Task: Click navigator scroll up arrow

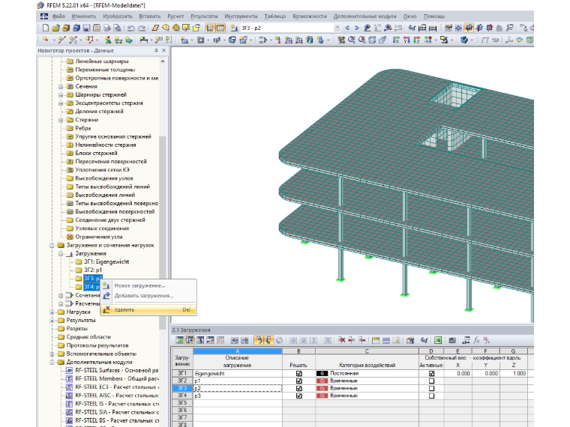Action: pyautogui.click(x=163, y=61)
